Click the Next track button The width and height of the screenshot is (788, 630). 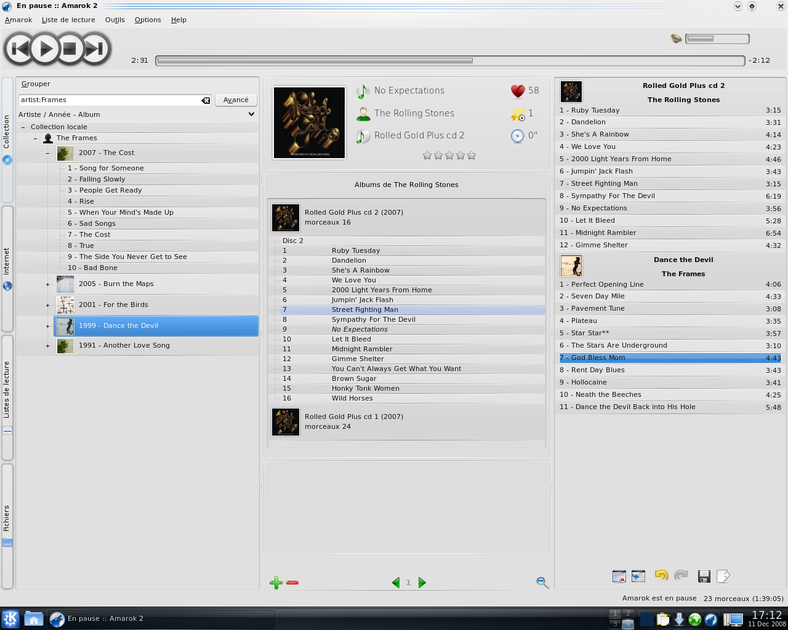click(x=95, y=49)
